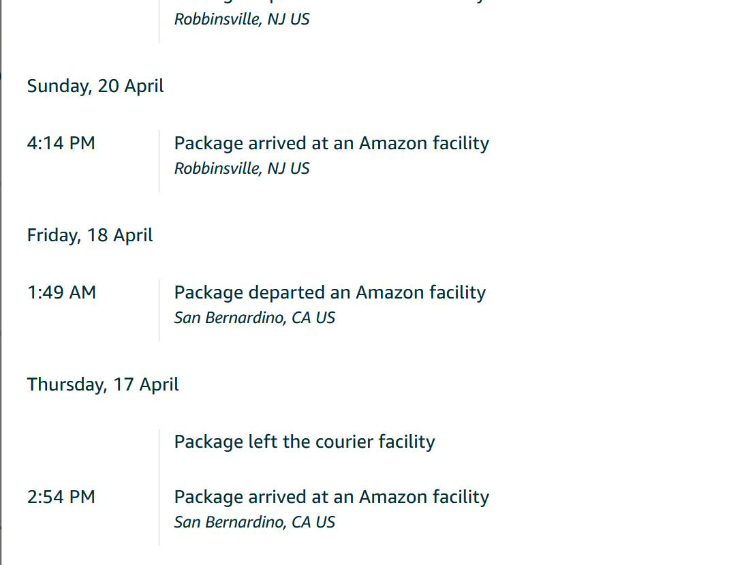Click arrived status above Robbinsville location
The image size is (744, 565).
click(331, 143)
